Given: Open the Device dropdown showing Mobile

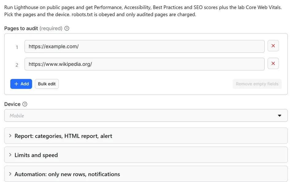Looking at the screenshot, I should [x=146, y=116].
